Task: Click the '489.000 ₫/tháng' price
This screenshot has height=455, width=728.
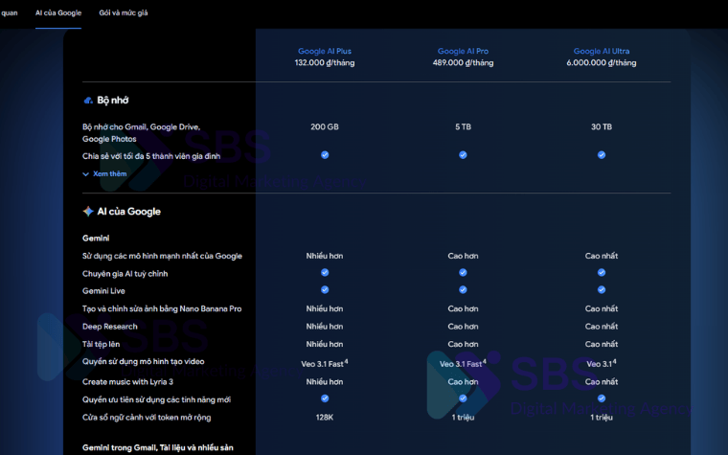Action: tap(463, 62)
